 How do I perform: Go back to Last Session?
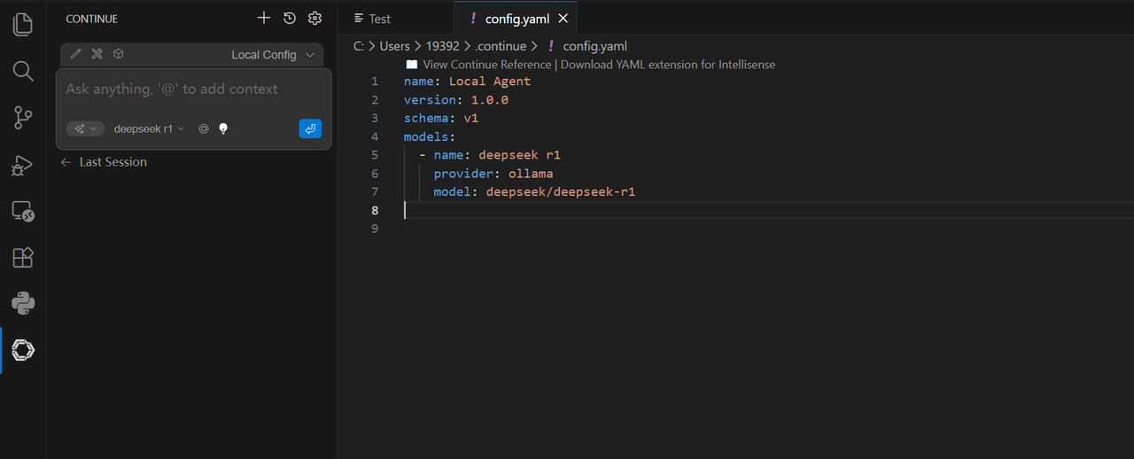tap(104, 162)
